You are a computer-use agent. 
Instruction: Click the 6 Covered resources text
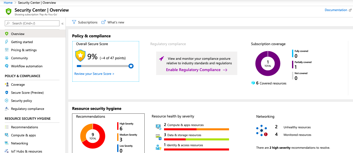[x=271, y=83]
